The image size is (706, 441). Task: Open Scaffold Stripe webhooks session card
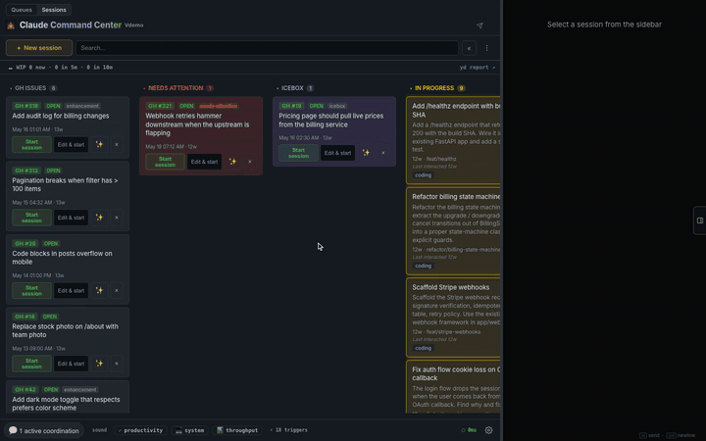453,318
